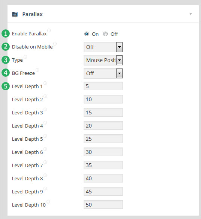The height and width of the screenshot is (219, 201).
Task: Select the On radio for Enable Parallax
Action: [x=87, y=34]
